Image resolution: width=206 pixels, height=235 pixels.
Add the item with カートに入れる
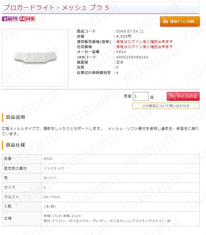(x=183, y=96)
